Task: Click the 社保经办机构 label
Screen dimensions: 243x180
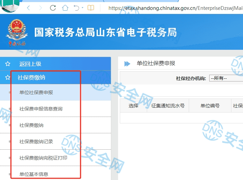Action: [191, 78]
